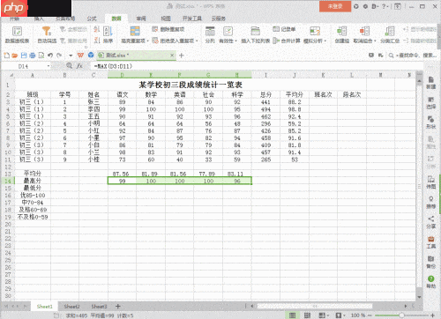Switch to normal view in status bar
The width and height of the screenshot is (441, 319).
click(x=292, y=315)
